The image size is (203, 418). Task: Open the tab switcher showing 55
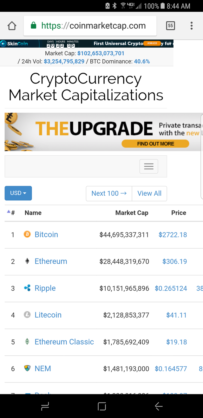tap(170, 26)
